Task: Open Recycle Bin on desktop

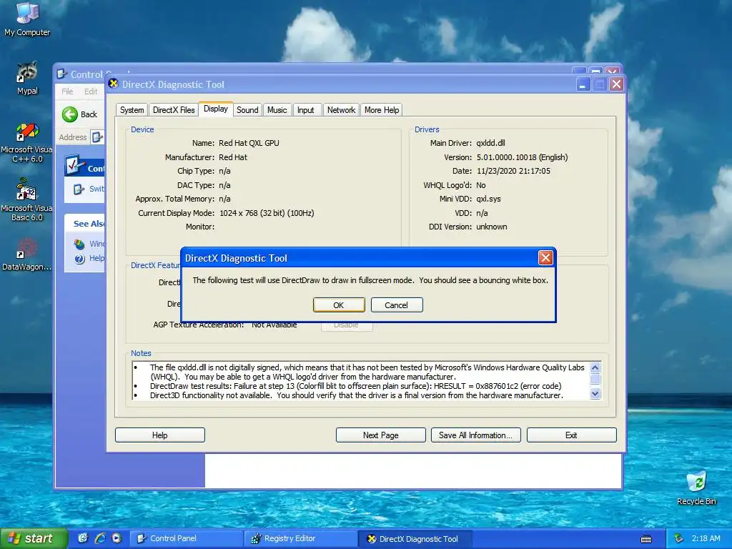Action: [696, 488]
